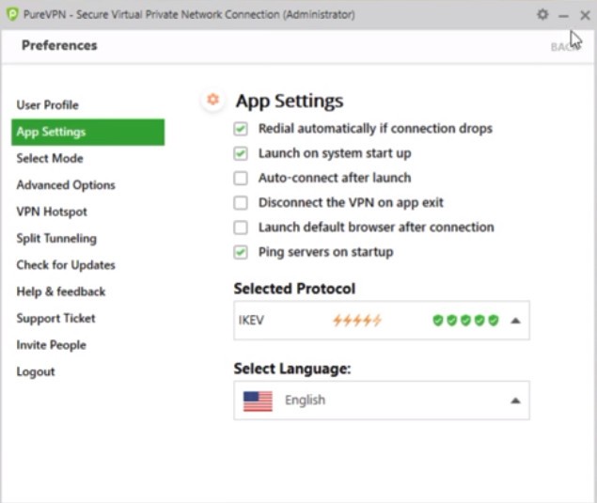Click the orange App Settings gear icon
Viewport: 597px width, 503px height.
pos(213,100)
